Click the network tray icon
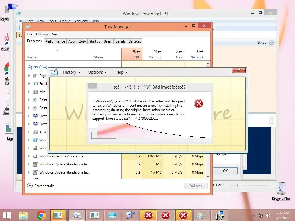The height and width of the screenshot is (221, 295). (x=261, y=215)
